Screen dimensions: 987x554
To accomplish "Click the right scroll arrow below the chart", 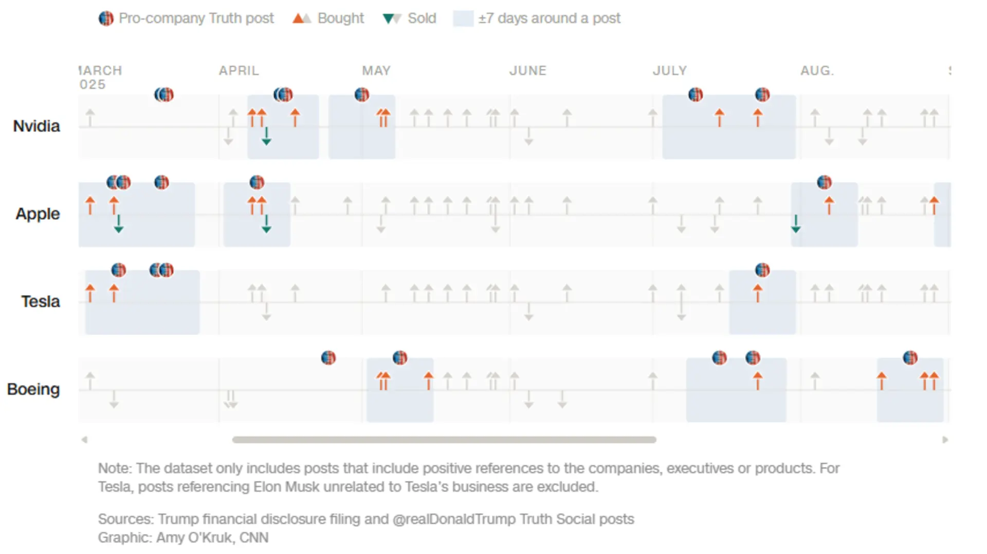I will click(945, 440).
